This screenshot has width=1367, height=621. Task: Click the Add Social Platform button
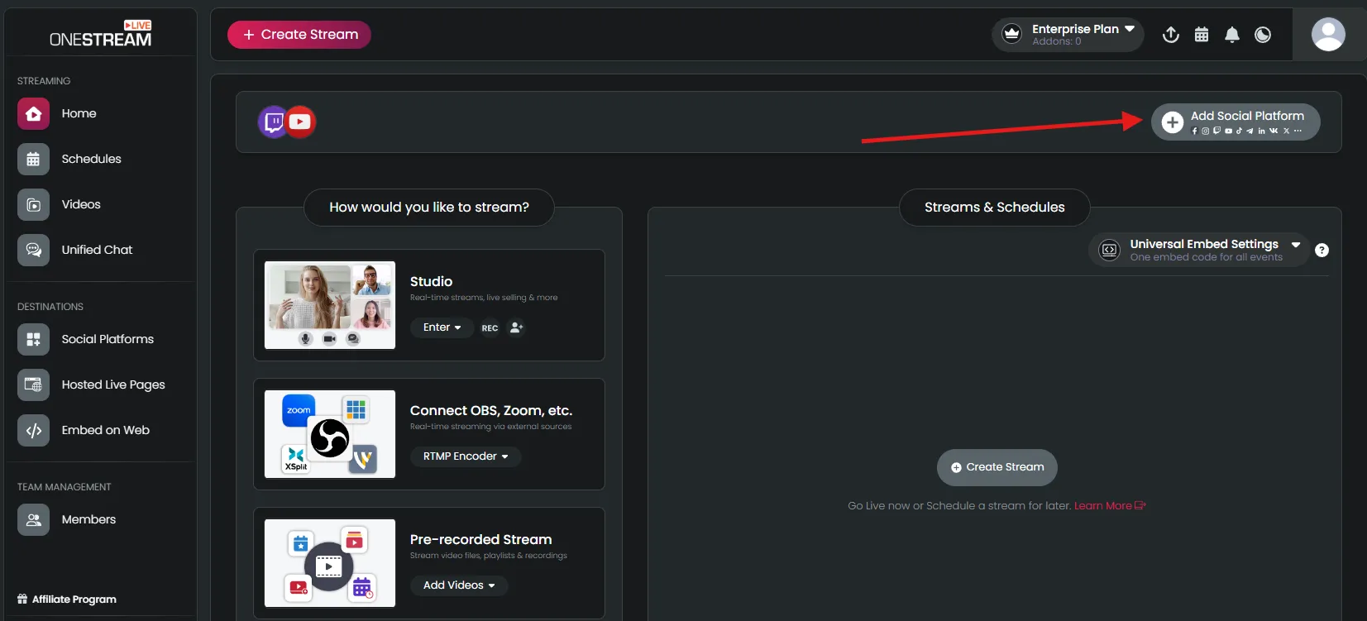[1236, 122]
